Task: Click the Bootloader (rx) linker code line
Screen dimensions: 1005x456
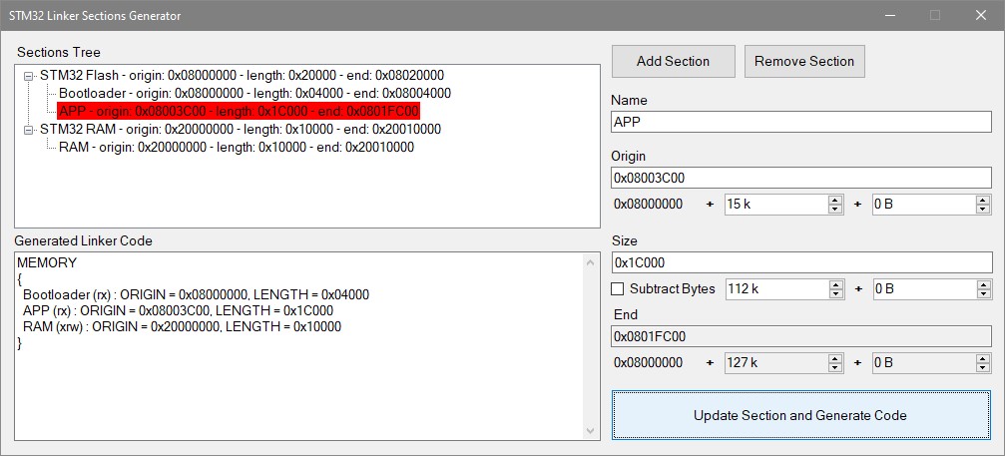Action: click(x=197, y=295)
